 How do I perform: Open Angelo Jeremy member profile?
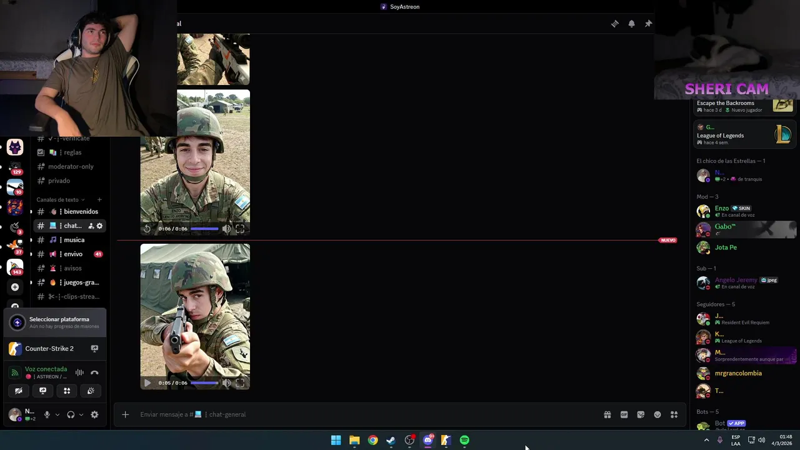pos(744,282)
